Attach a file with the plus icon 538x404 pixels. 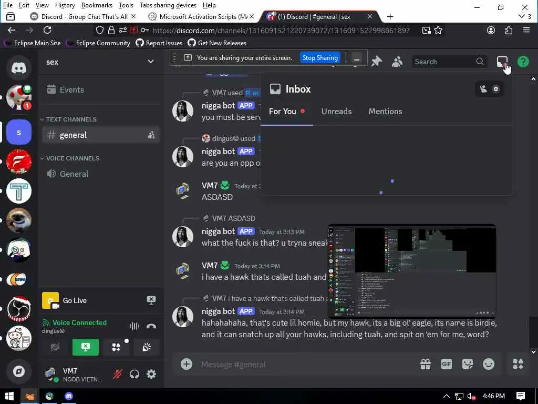tap(187, 364)
